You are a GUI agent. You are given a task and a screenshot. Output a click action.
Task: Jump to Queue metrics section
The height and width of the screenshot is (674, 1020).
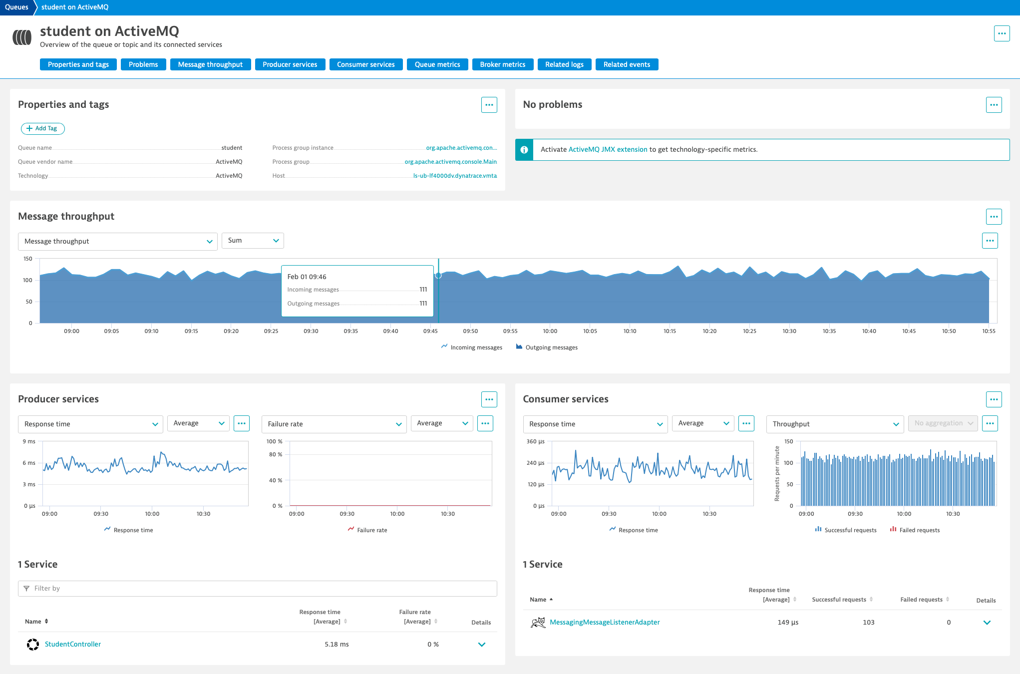coord(437,64)
